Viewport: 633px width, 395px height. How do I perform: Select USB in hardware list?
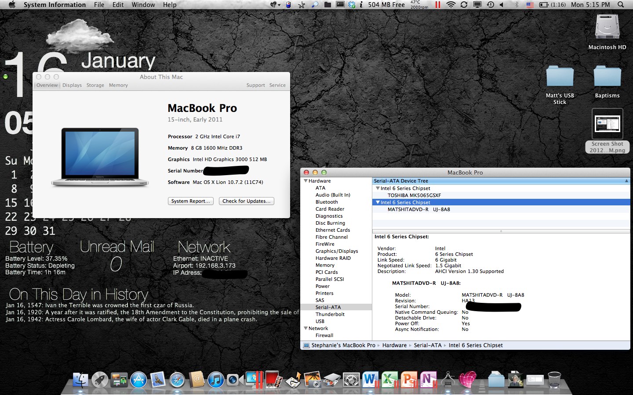pyautogui.click(x=320, y=321)
